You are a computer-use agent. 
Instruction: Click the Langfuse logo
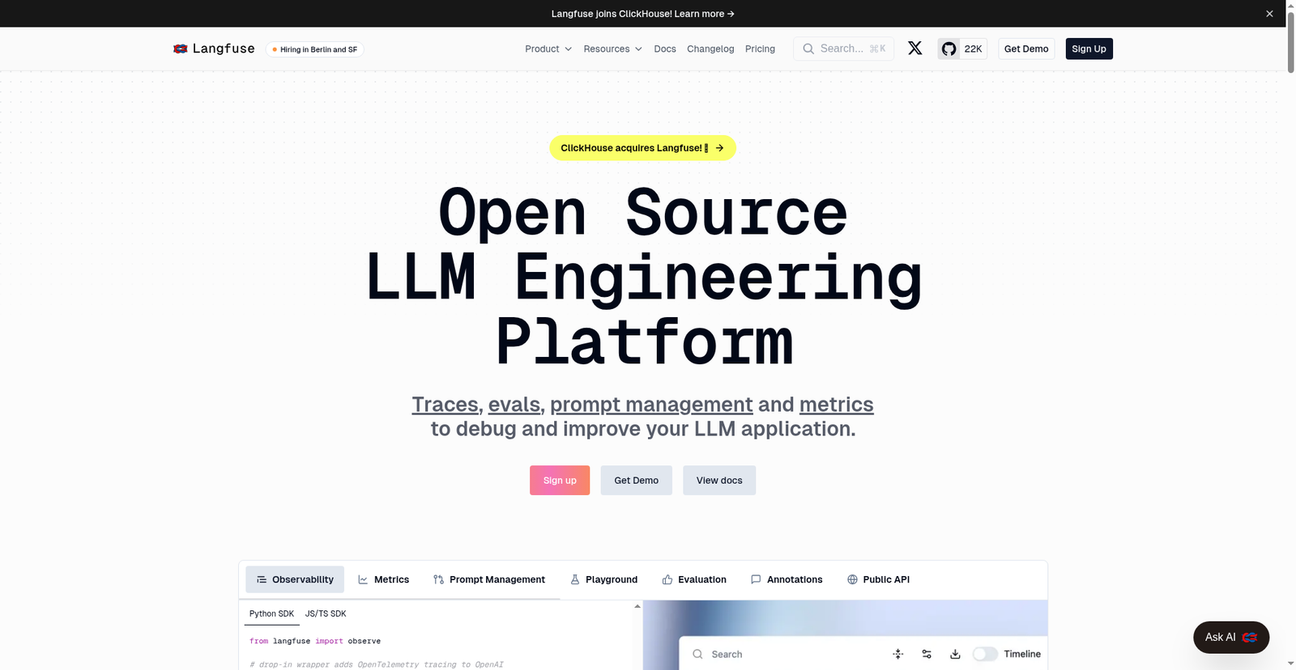click(x=214, y=49)
